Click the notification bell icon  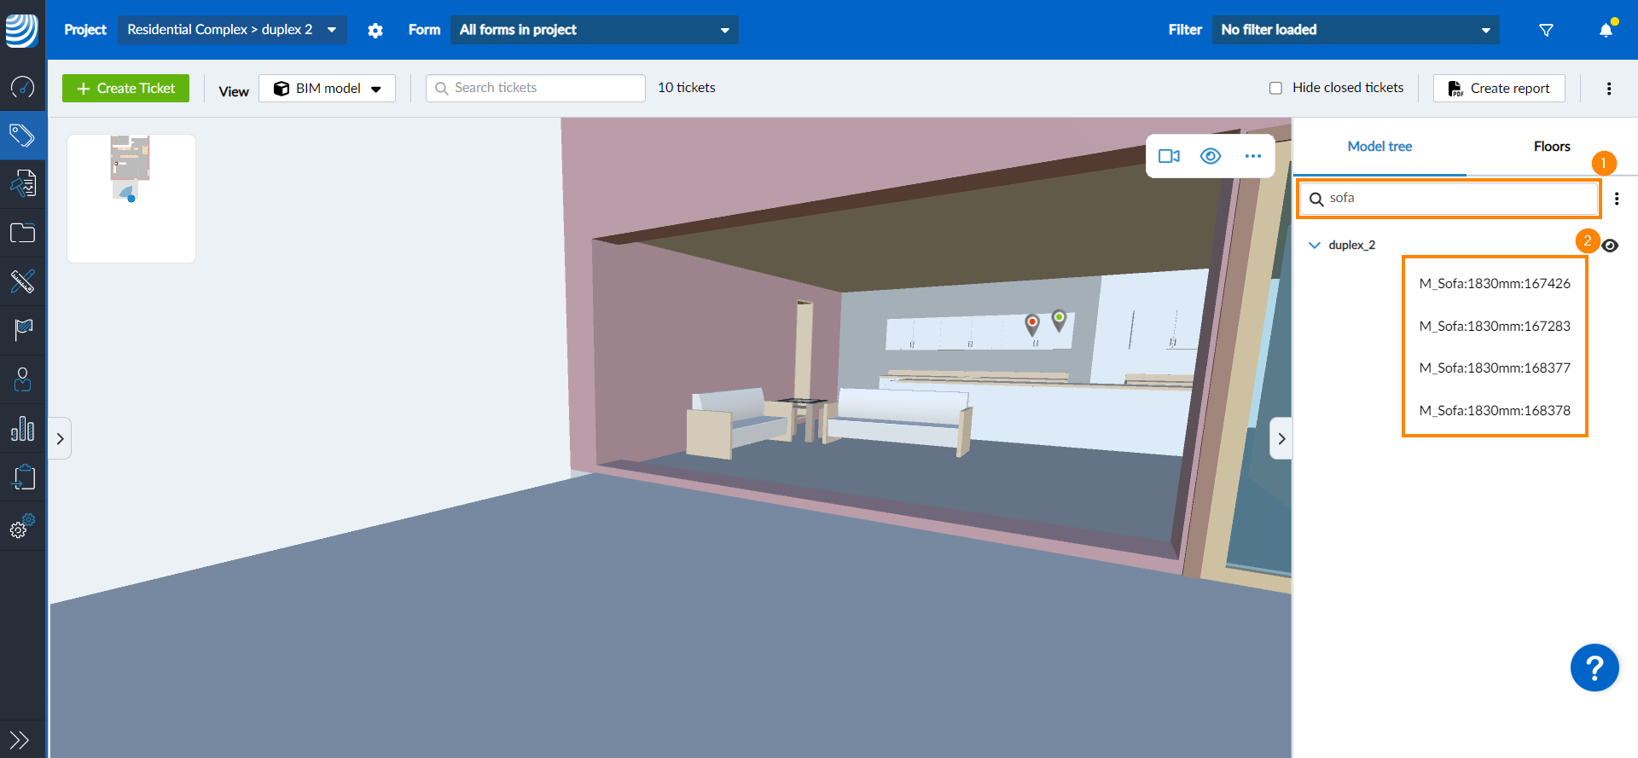point(1606,30)
